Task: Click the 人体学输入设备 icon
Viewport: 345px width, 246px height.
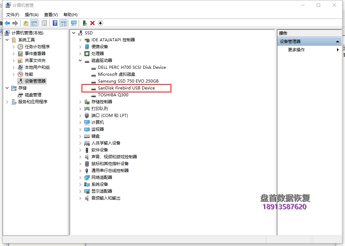Action: pos(87,143)
